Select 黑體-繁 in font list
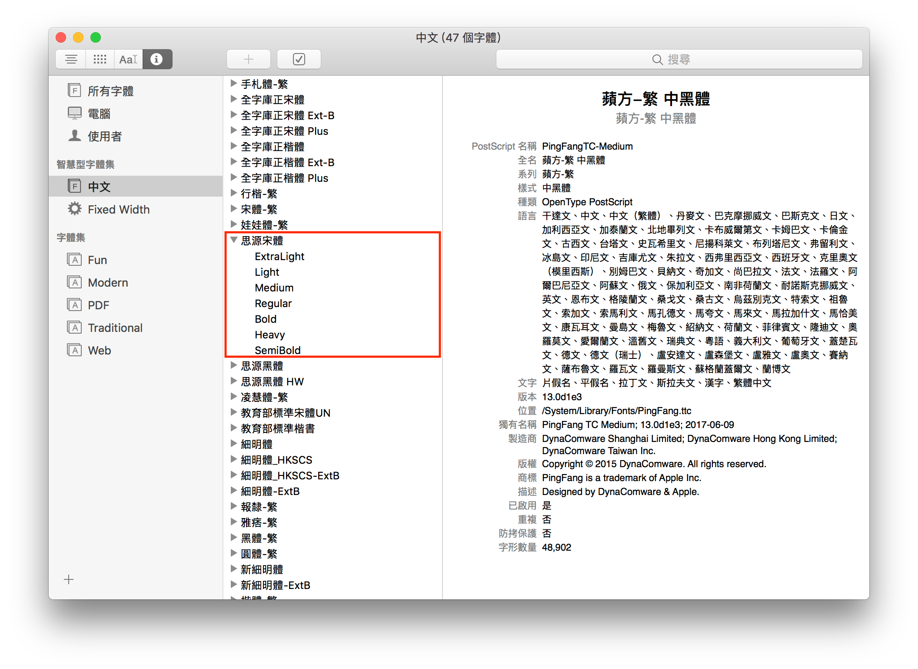Viewport: 918px width, 669px height. pyautogui.click(x=259, y=538)
